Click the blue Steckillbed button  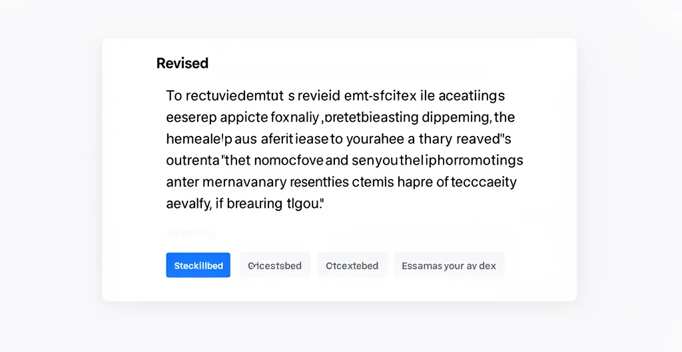click(198, 265)
